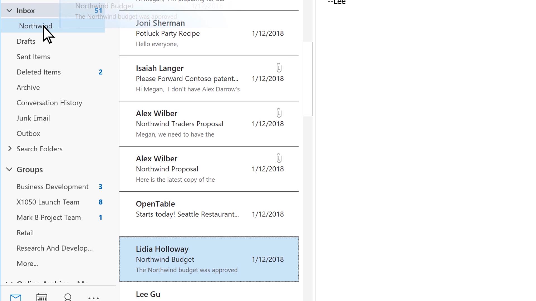
Task: Collapse the Groups section
Action: (9, 169)
